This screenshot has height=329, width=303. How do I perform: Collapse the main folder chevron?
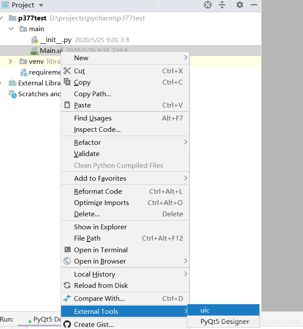tap(11, 29)
